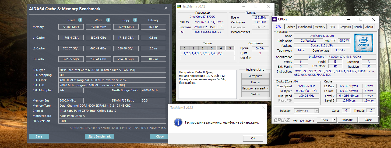Click the Почта button in TestMem5
The image size is (391, 148).
coord(255,82)
